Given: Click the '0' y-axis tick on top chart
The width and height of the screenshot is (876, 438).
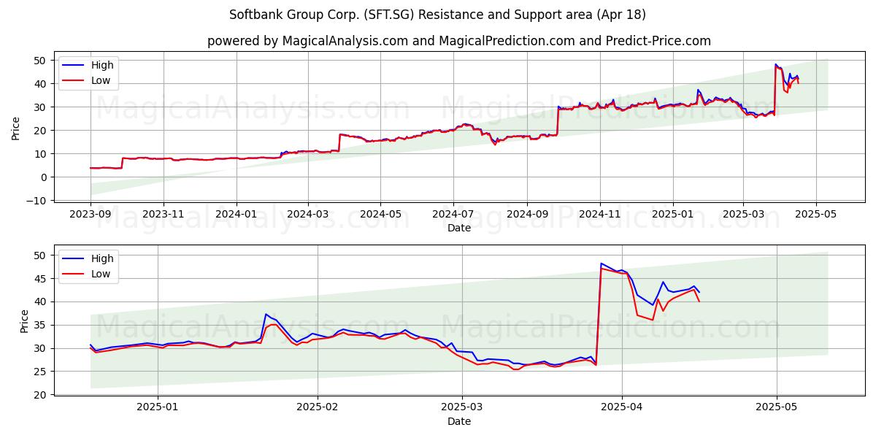Looking at the screenshot, I should pos(44,177).
